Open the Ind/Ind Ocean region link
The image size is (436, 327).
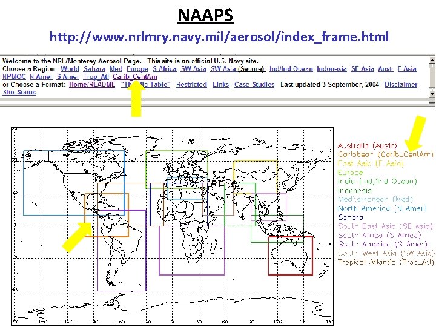point(291,68)
